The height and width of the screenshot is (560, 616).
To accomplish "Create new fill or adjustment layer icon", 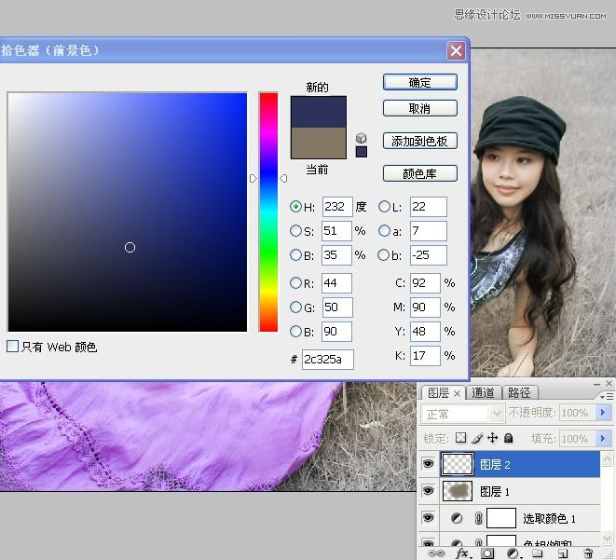I will pos(513,553).
